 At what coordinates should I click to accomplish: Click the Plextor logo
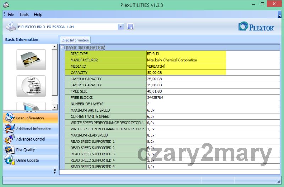(256, 27)
